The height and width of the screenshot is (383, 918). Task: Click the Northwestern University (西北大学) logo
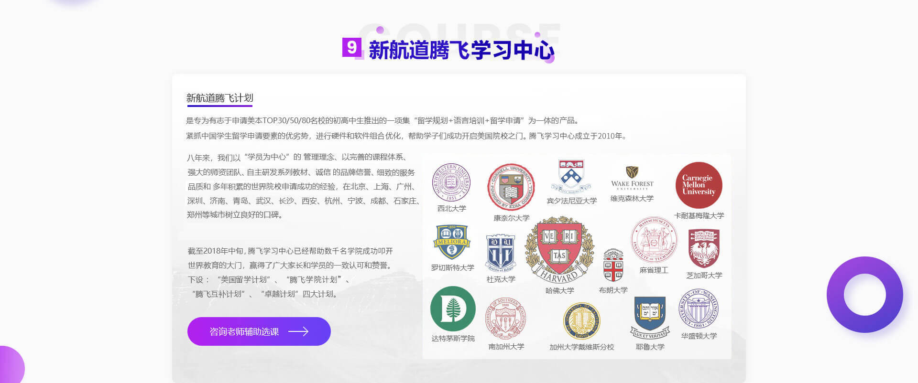[451, 182]
